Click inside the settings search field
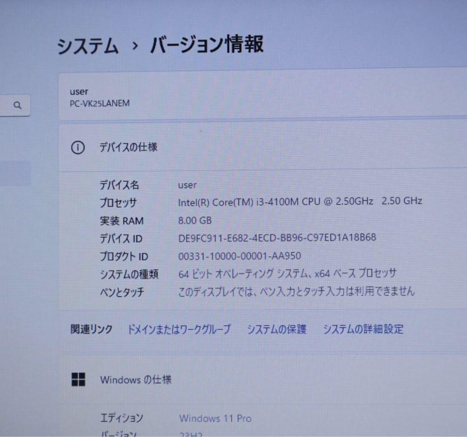The height and width of the screenshot is (437, 467). tap(15, 105)
